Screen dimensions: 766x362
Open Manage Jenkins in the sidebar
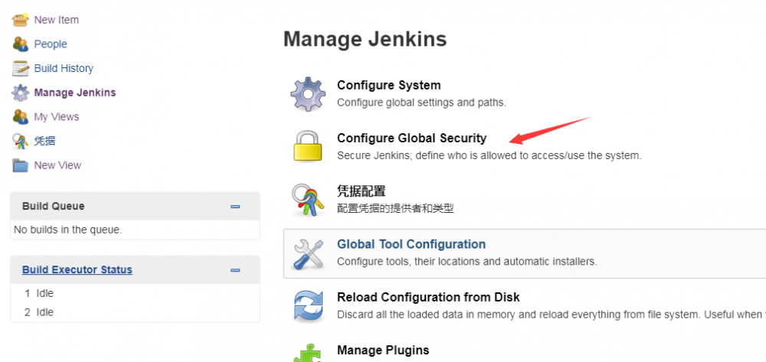click(75, 93)
